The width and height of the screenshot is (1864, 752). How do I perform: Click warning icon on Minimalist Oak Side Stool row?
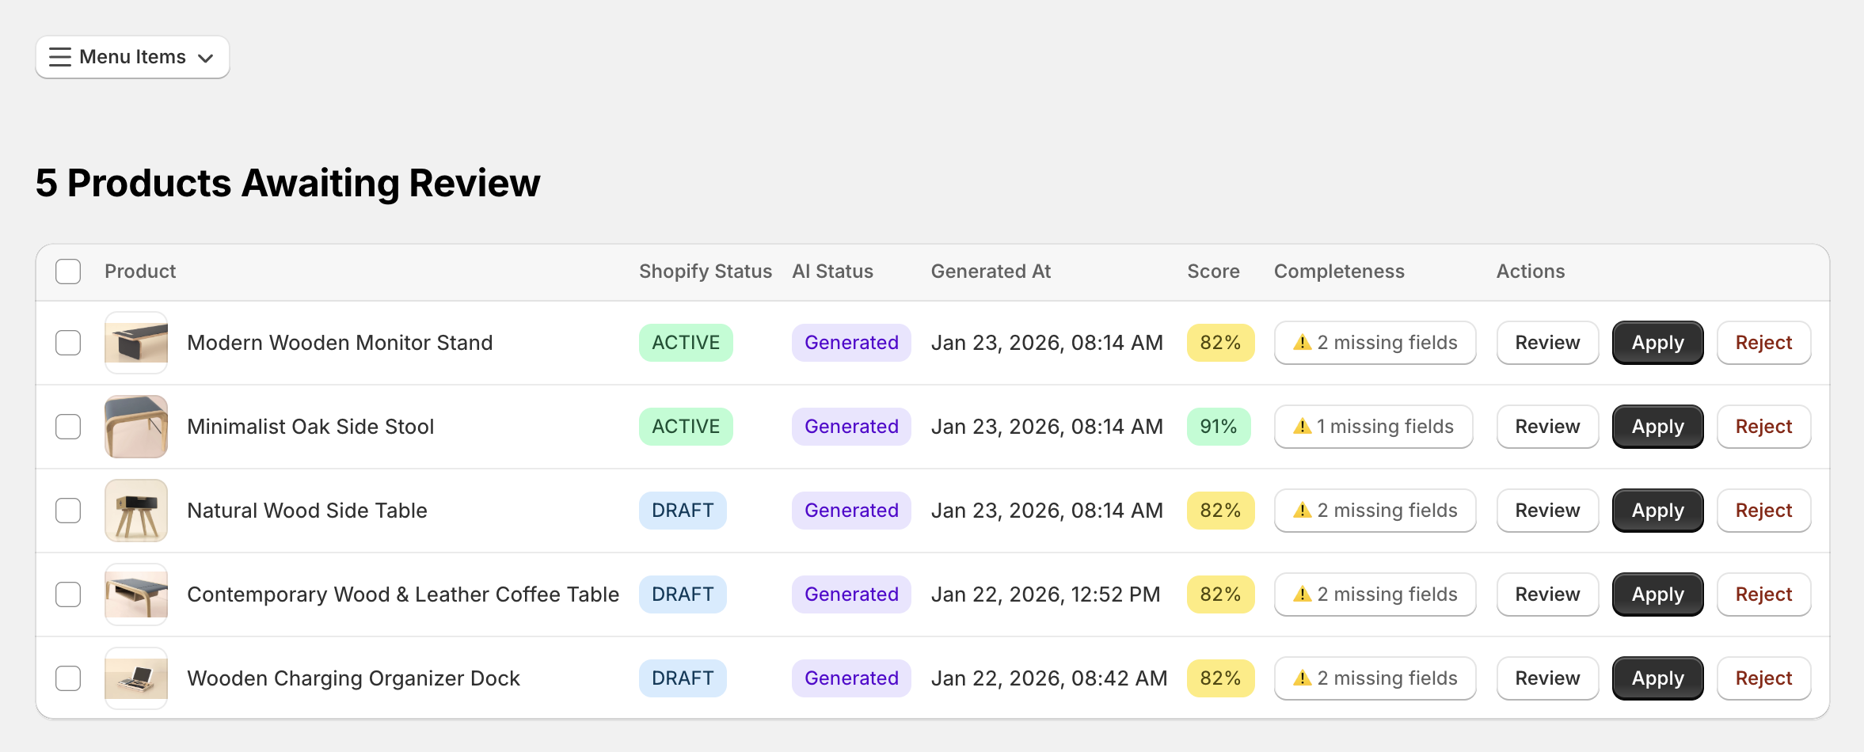point(1302,427)
